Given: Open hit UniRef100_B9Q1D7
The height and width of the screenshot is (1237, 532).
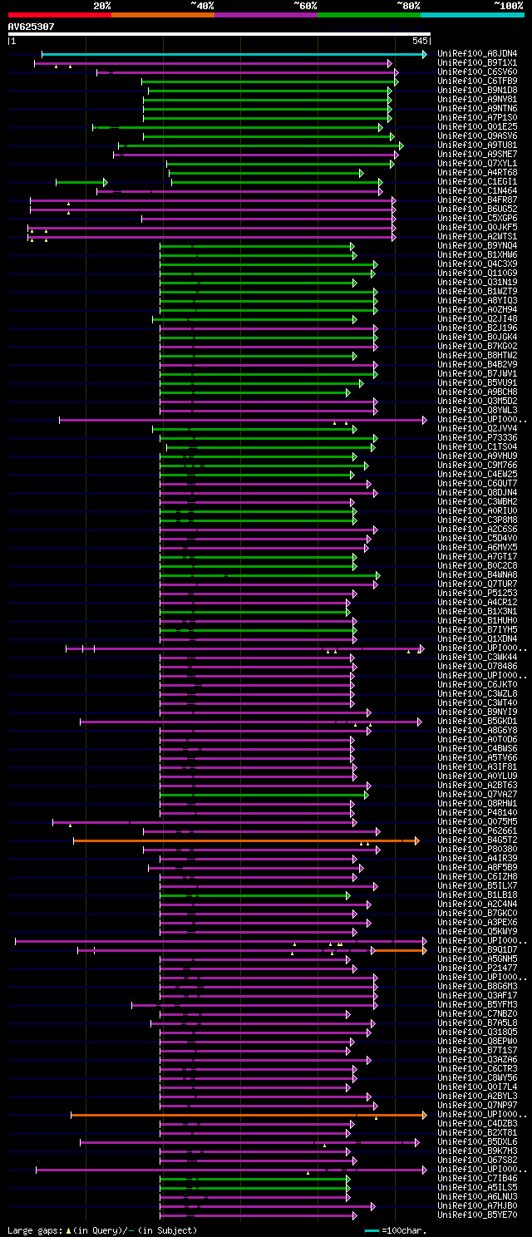Looking at the screenshot, I should (477, 950).
